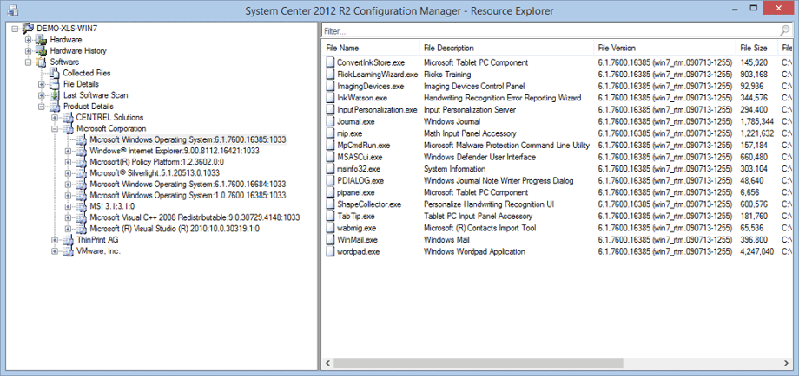Click the Collected Files document icon

(x=55, y=73)
